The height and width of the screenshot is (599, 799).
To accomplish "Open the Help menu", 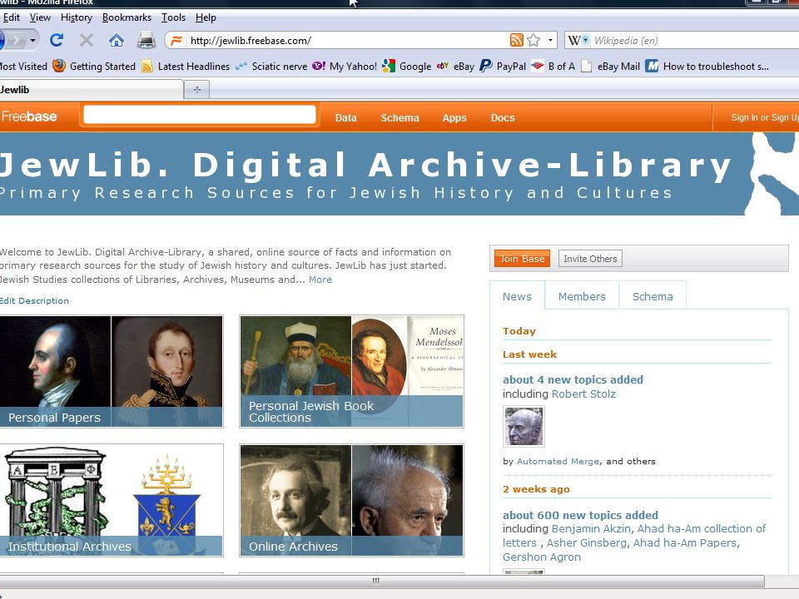I will click(206, 17).
